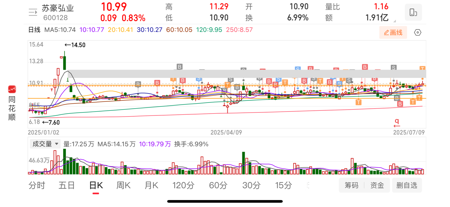Tap the MA5:10.74 indicator label
This screenshot has width=450, height=207.
[60, 30]
